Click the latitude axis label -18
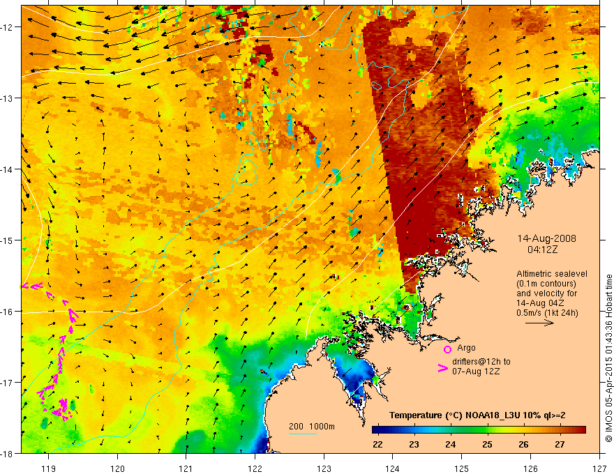 tap(7, 453)
